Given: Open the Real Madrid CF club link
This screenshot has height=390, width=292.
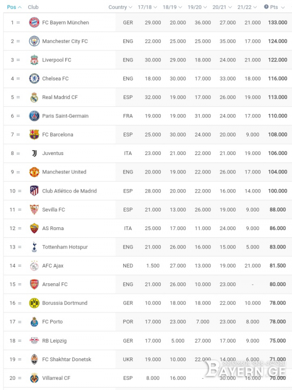Looking at the screenshot, I should [x=60, y=97].
